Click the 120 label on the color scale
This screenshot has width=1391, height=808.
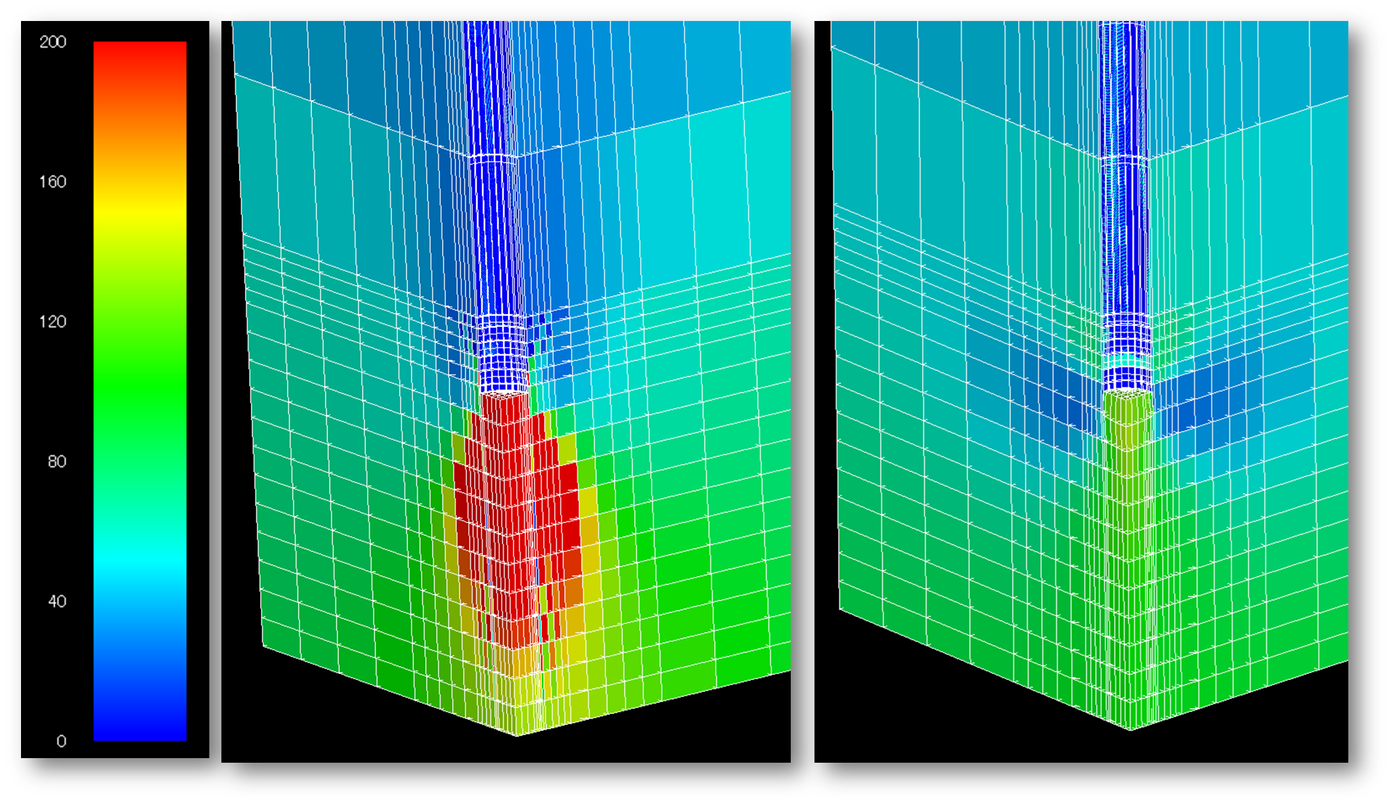tap(53, 322)
